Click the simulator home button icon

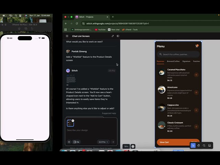(19, 29)
